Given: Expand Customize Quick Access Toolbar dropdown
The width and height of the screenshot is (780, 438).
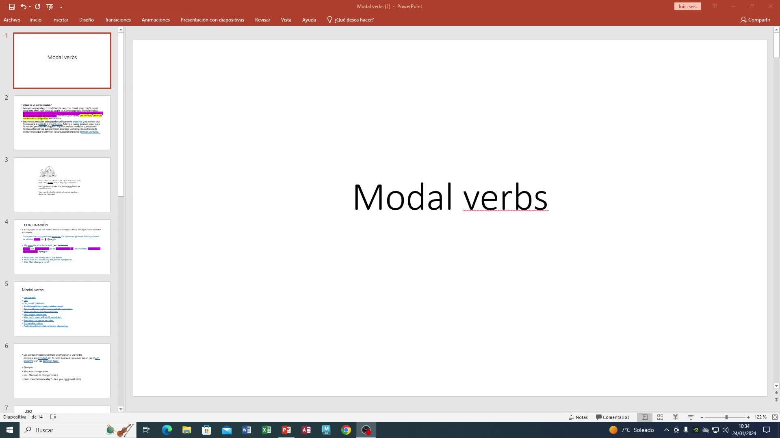Looking at the screenshot, I should point(61,6).
